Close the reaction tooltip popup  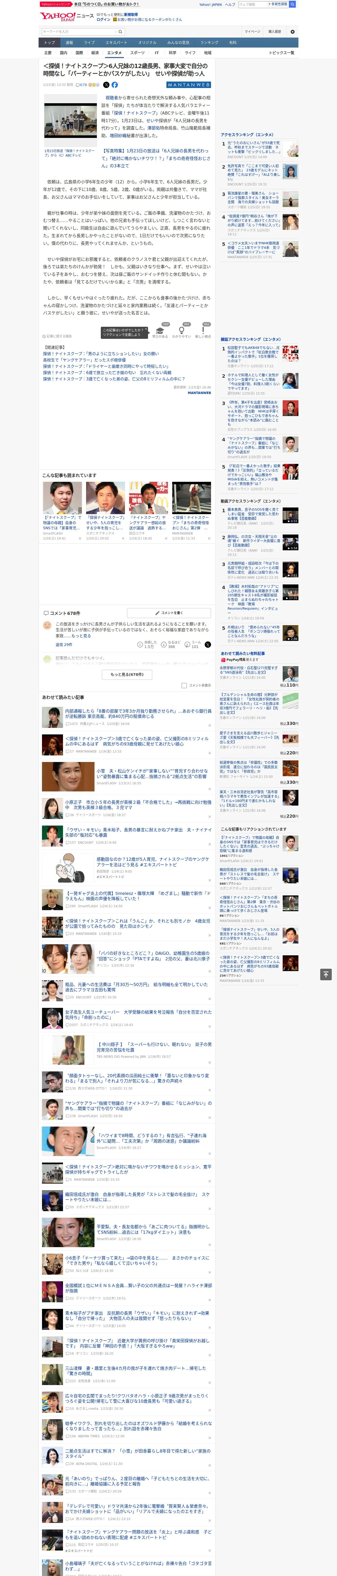[146, 330]
